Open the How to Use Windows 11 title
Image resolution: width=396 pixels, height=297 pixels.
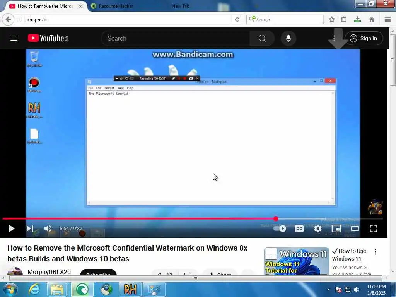click(x=349, y=255)
